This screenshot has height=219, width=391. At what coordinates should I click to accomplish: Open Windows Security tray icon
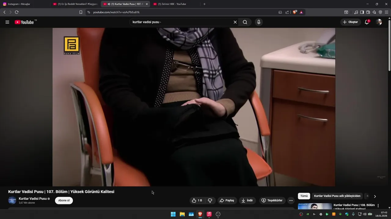point(347,214)
